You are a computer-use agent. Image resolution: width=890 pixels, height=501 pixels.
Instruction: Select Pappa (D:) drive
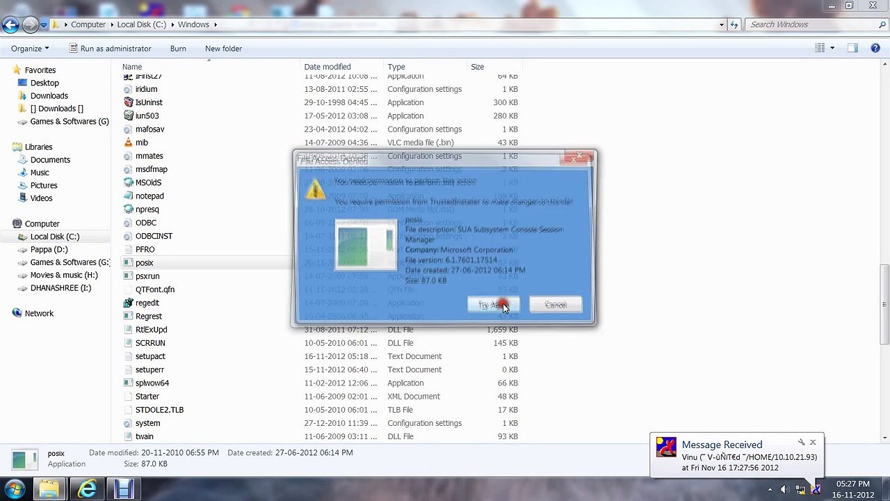tap(49, 250)
